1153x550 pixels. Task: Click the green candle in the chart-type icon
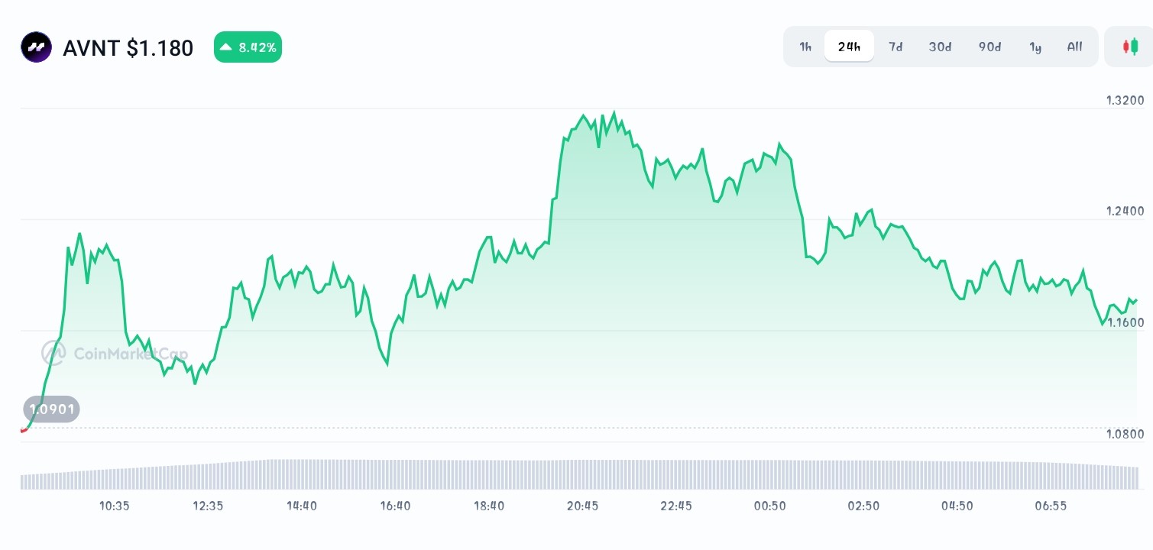point(1132,47)
